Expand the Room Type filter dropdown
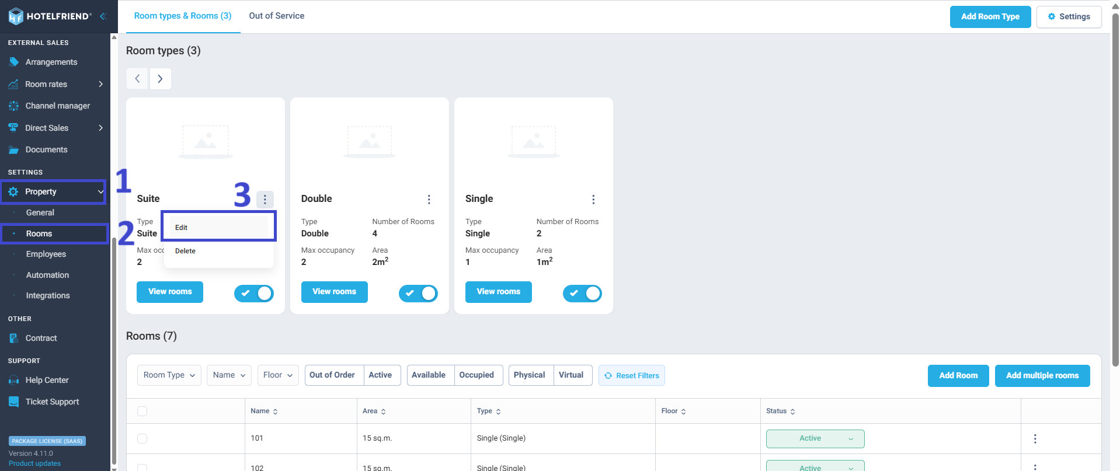This screenshot has width=1120, height=471. click(169, 375)
